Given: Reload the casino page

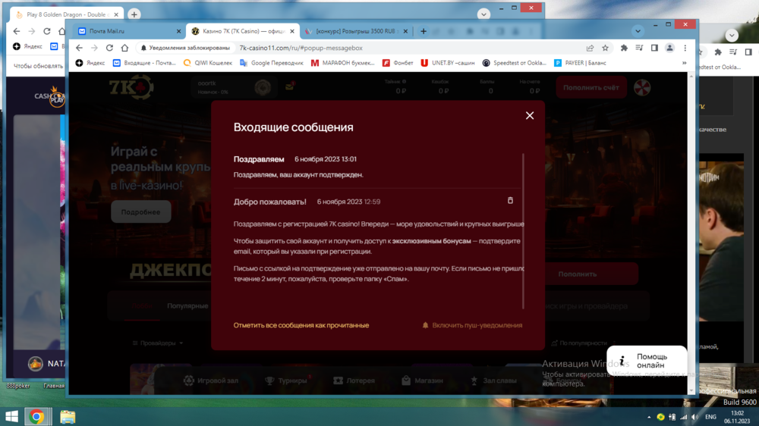Looking at the screenshot, I should pyautogui.click(x=109, y=48).
